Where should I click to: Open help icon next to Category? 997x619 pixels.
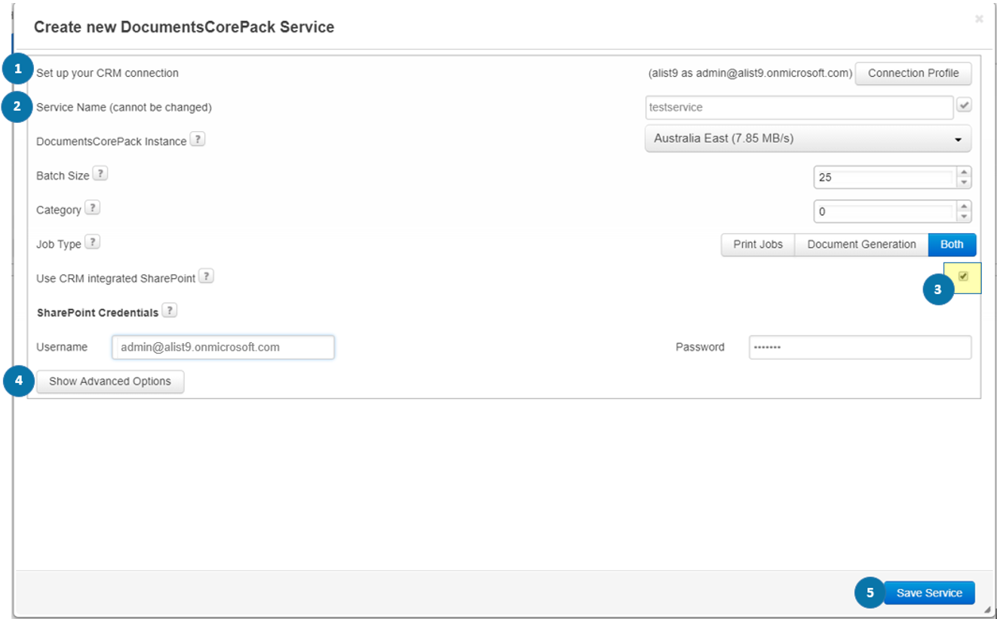click(x=92, y=208)
